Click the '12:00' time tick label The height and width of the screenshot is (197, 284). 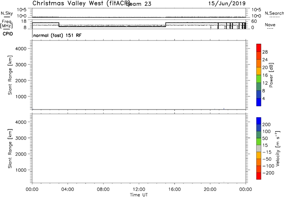139,190
